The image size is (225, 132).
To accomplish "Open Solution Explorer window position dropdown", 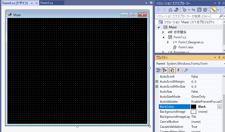I will [215, 3].
